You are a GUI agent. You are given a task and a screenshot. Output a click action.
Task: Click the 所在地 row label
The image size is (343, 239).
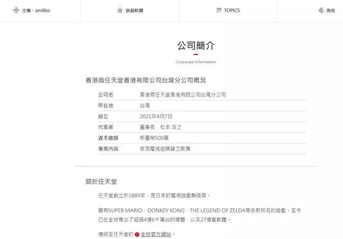pyautogui.click(x=106, y=106)
